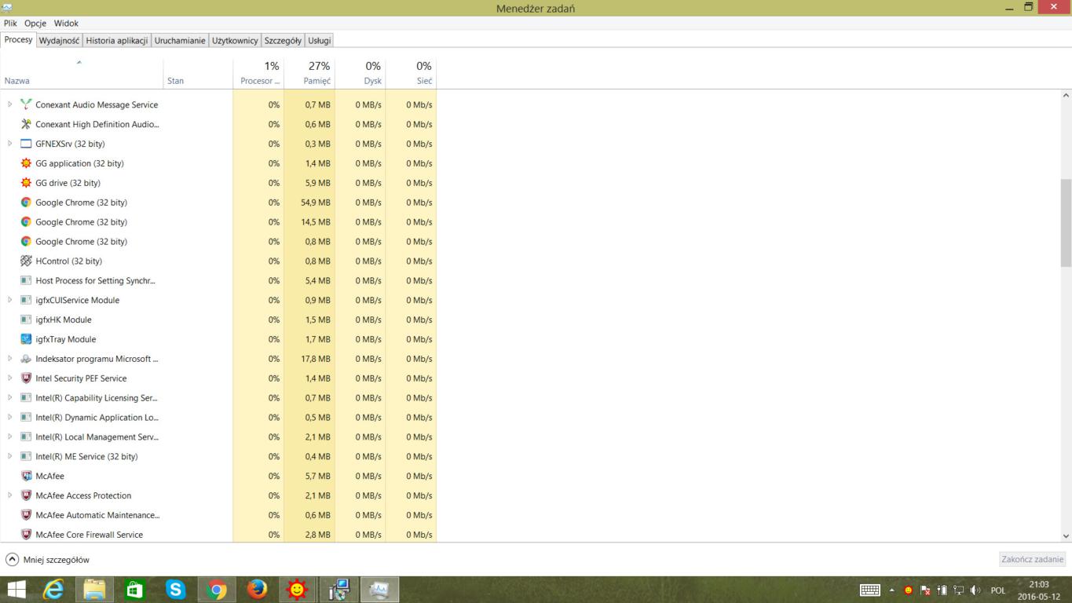Expand Intel(R) ME Service (32 bity) row

[10, 456]
